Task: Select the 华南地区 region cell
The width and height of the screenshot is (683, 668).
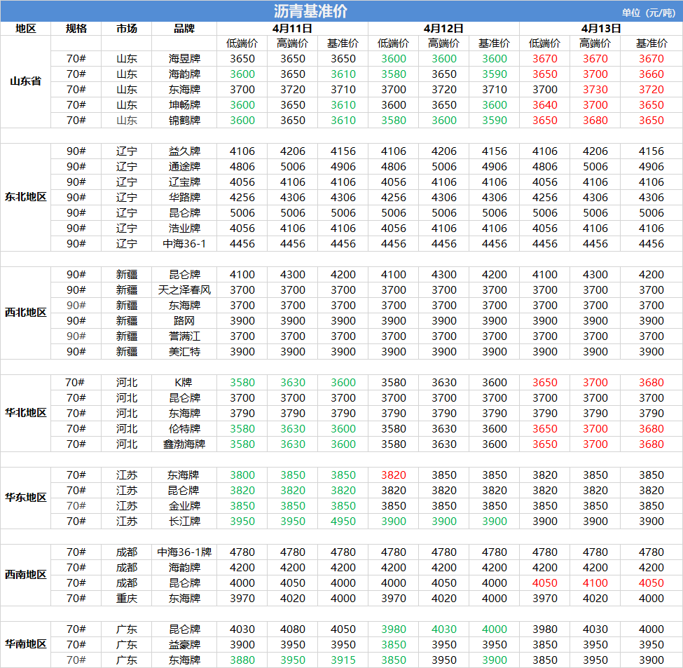Action: 25,644
